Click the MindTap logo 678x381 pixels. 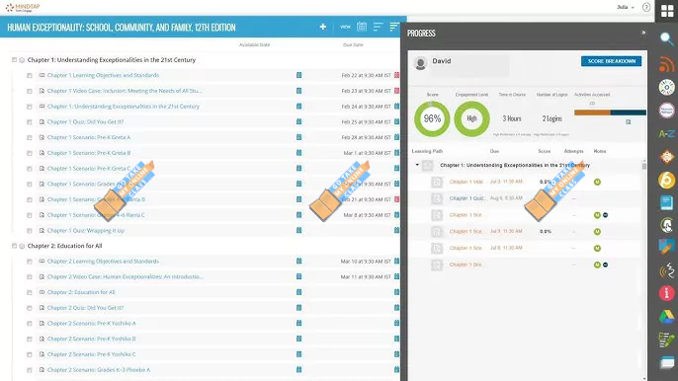[x=23, y=7]
